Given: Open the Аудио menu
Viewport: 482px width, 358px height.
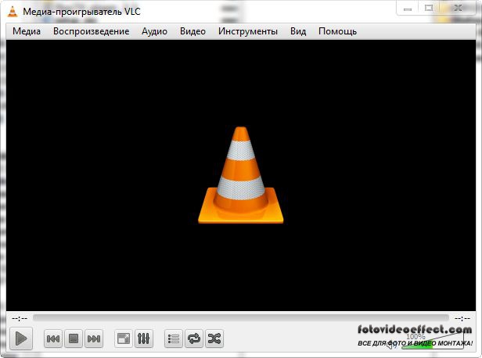Looking at the screenshot, I should (x=154, y=31).
